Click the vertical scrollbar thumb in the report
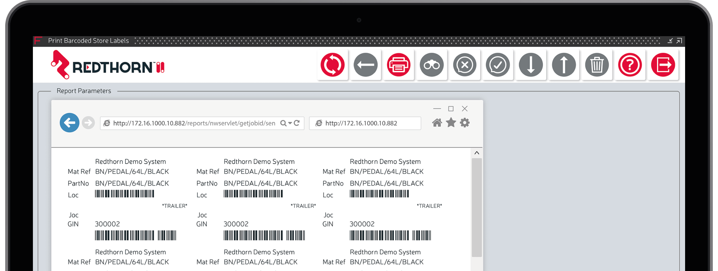 coord(477,207)
